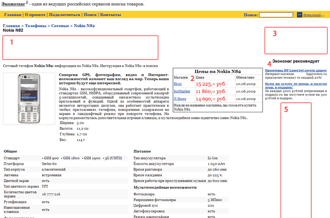
Task: Open the Dixis shop link
Action: (178, 84)
